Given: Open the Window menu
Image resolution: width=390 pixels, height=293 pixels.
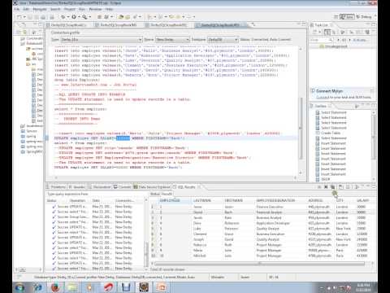Looking at the screenshot, I should click(95, 9).
